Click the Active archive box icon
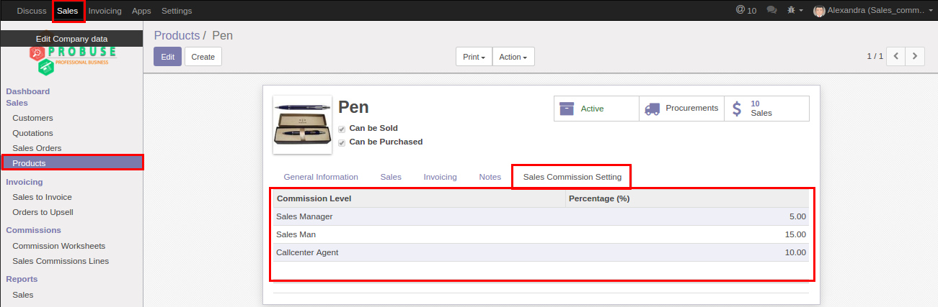 (567, 109)
